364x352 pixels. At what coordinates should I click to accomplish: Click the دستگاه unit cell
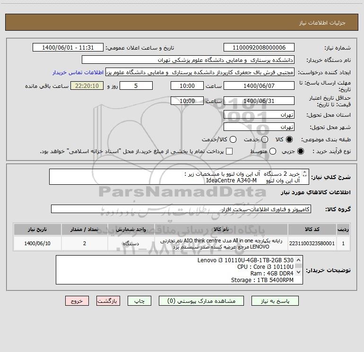(131, 243)
